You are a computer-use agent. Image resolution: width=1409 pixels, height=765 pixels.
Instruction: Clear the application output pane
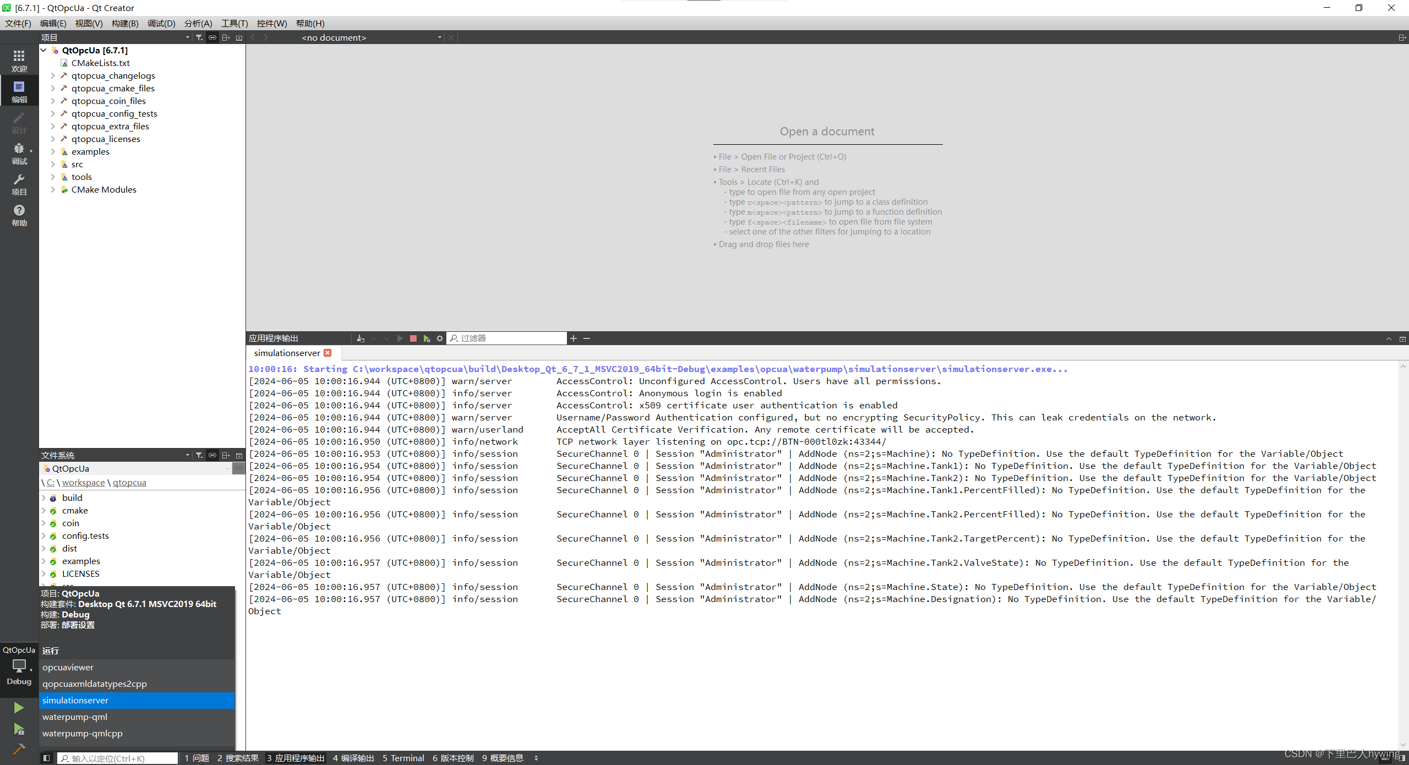[x=361, y=338]
